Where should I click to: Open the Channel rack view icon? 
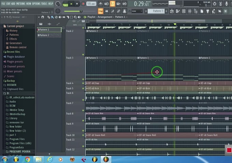(184, 11)
